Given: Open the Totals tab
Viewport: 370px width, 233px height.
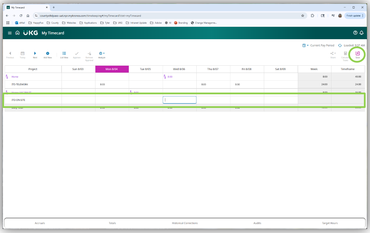Looking at the screenshot, I should point(112,223).
